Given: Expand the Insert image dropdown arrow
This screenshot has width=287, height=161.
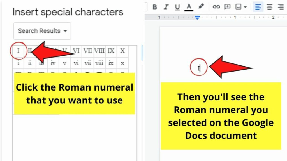Looking at the screenshot, I should point(245,7).
